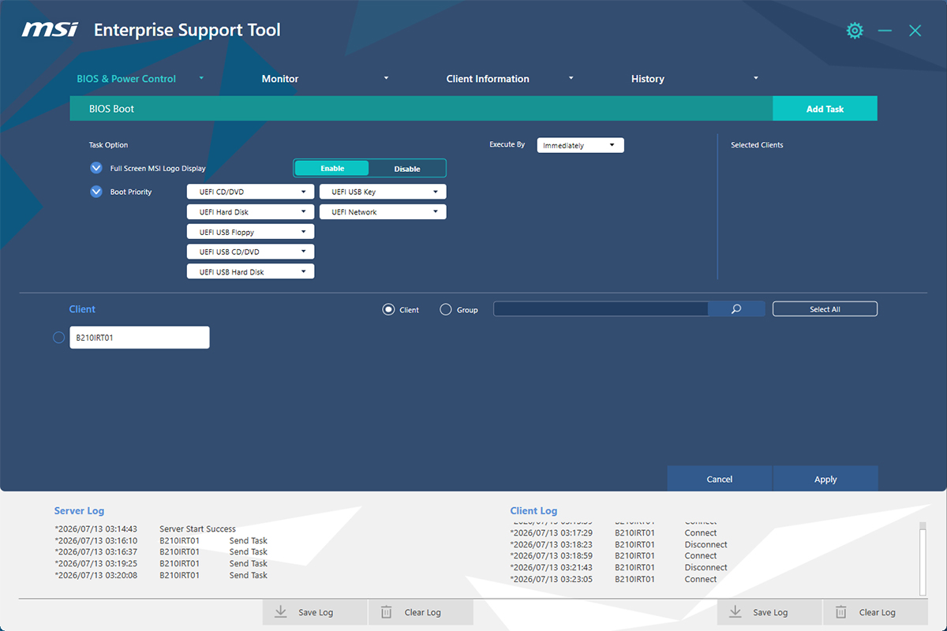Viewport: 947px width, 631px height.
Task: Select the Enable option
Action: [x=332, y=168]
